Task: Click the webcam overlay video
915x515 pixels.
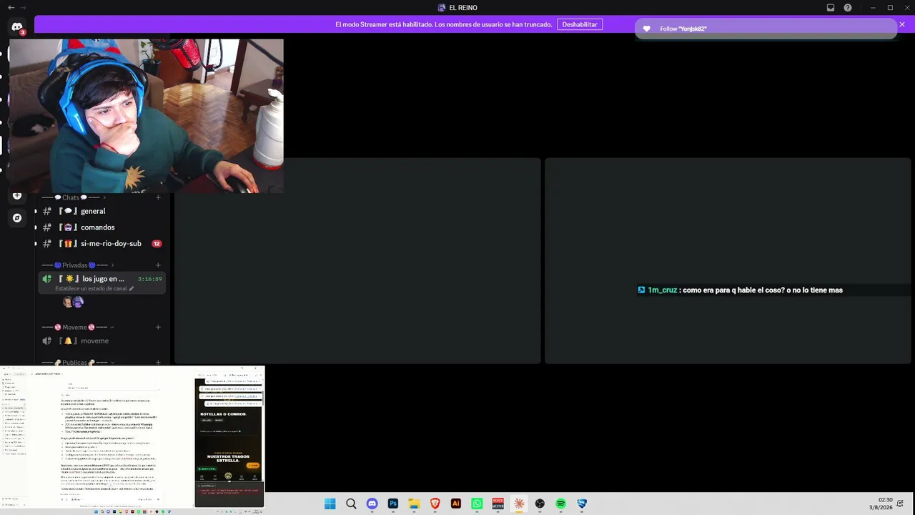Action: click(147, 116)
